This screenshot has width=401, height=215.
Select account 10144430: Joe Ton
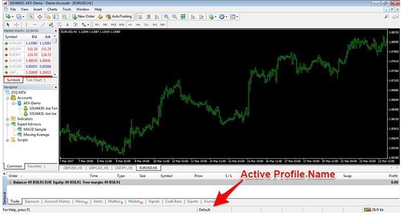(x=43, y=109)
